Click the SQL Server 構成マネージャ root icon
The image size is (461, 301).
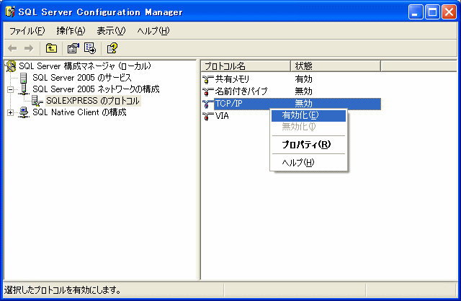11,66
